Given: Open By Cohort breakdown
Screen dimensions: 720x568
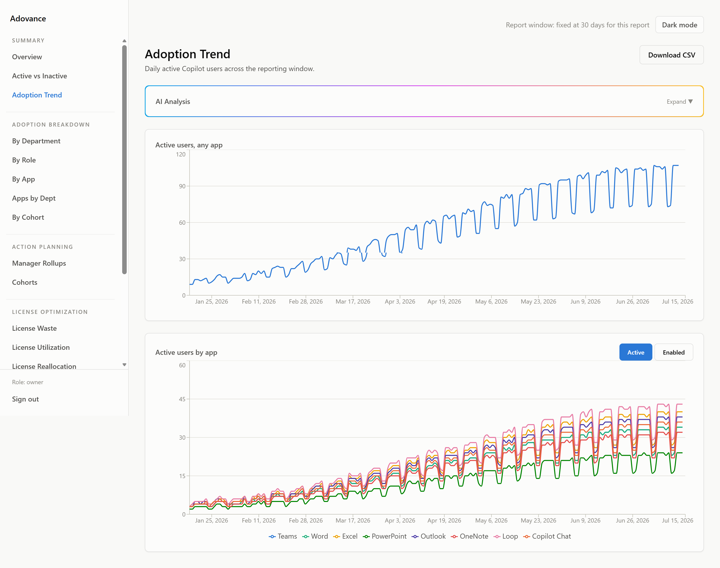Looking at the screenshot, I should coord(28,217).
